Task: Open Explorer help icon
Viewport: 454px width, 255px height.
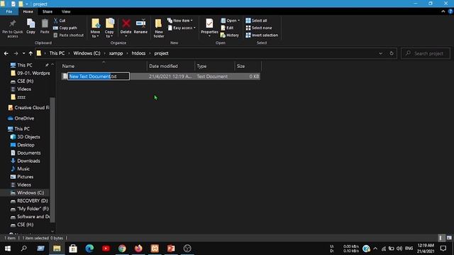Action: click(450, 11)
